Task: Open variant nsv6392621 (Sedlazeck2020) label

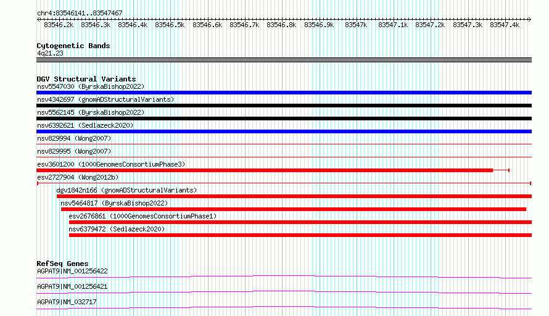Action: point(85,125)
